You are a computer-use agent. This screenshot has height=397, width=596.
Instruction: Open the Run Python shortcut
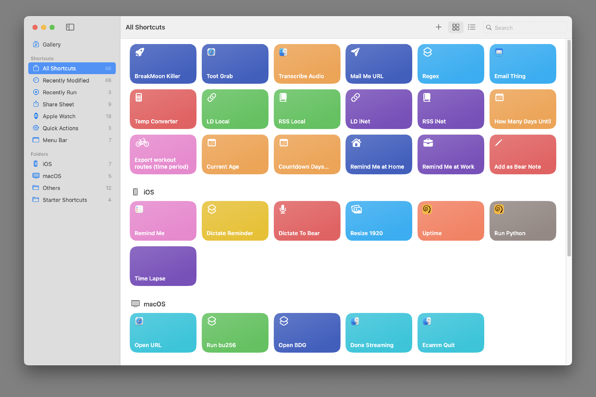pos(522,221)
